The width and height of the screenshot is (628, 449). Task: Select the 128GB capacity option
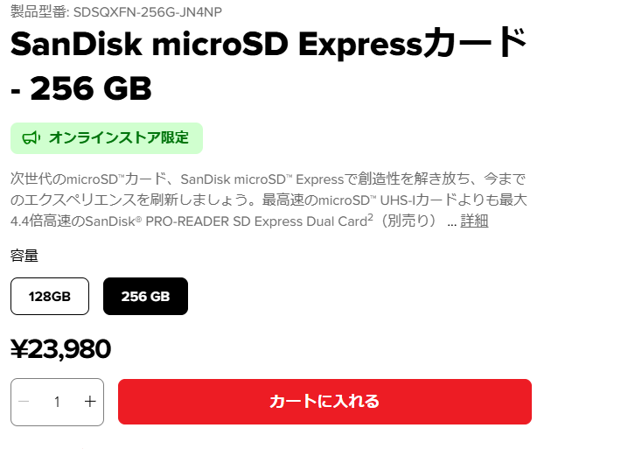(50, 296)
